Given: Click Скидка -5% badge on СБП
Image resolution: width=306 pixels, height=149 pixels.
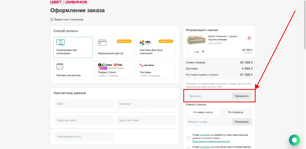Looking at the screenshot, I should [x=166, y=41].
